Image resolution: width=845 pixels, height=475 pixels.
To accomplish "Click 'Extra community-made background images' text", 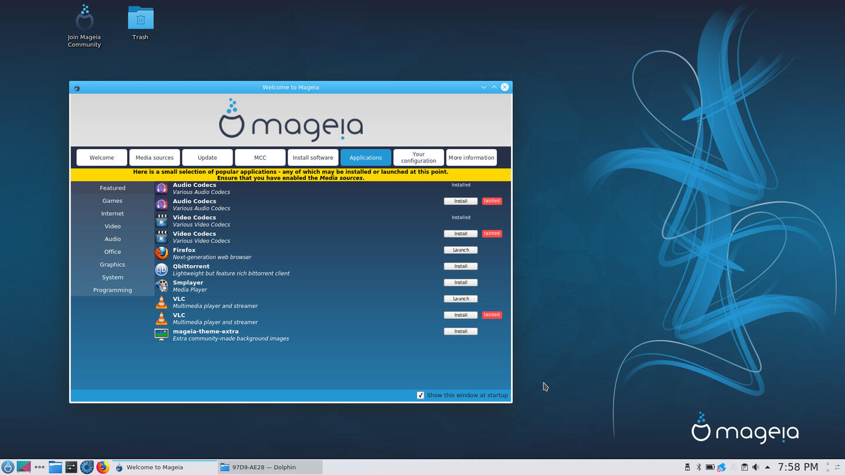I will pos(231,338).
